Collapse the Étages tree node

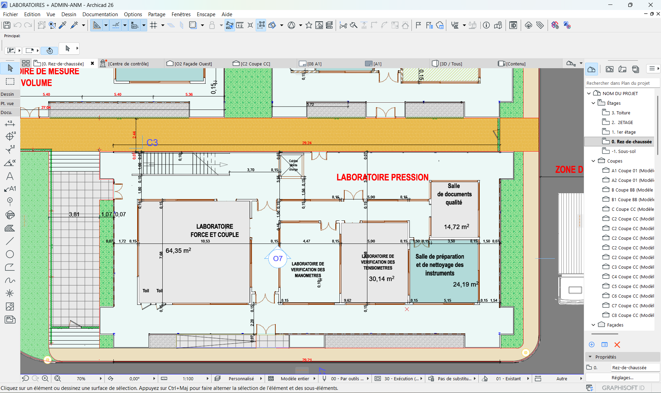click(593, 103)
